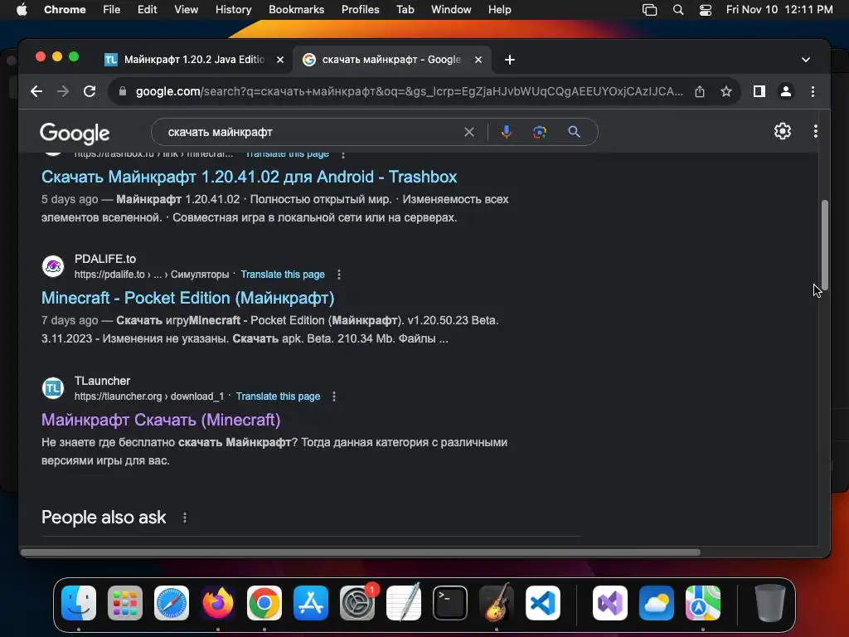Launch Safari from the dock

point(172,603)
